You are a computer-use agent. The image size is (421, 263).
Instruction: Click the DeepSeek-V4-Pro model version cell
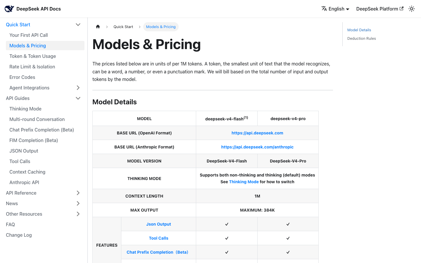tap(288, 161)
